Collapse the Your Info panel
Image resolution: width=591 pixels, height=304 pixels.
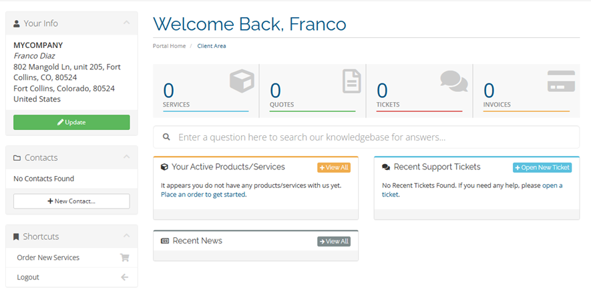[126, 23]
